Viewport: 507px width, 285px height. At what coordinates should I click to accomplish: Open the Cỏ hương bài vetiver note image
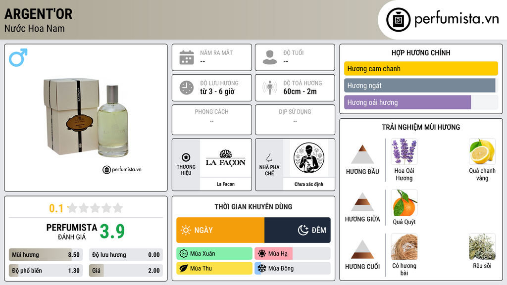pos(404,246)
